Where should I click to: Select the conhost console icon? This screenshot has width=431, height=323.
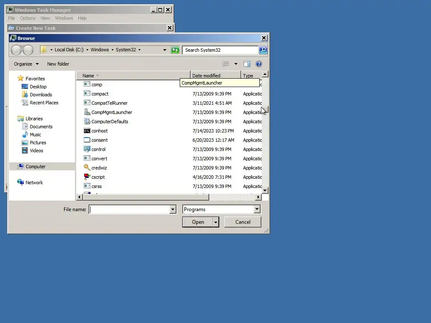point(87,131)
